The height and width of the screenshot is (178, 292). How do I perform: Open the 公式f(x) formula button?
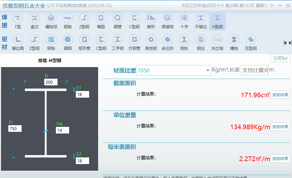click(x=280, y=58)
